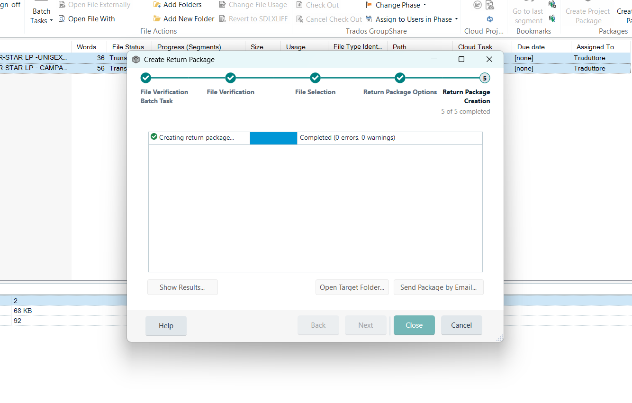632x403 pixels.
Task: Click the blue cloud sync refresh icon
Action: click(490, 19)
